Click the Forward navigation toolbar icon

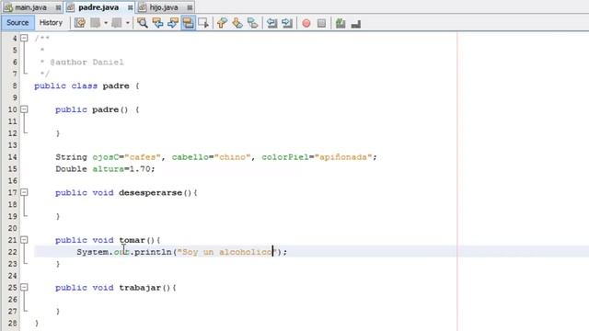(x=117, y=23)
